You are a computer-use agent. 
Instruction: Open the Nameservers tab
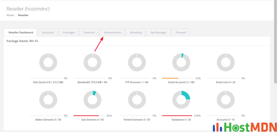(112, 33)
